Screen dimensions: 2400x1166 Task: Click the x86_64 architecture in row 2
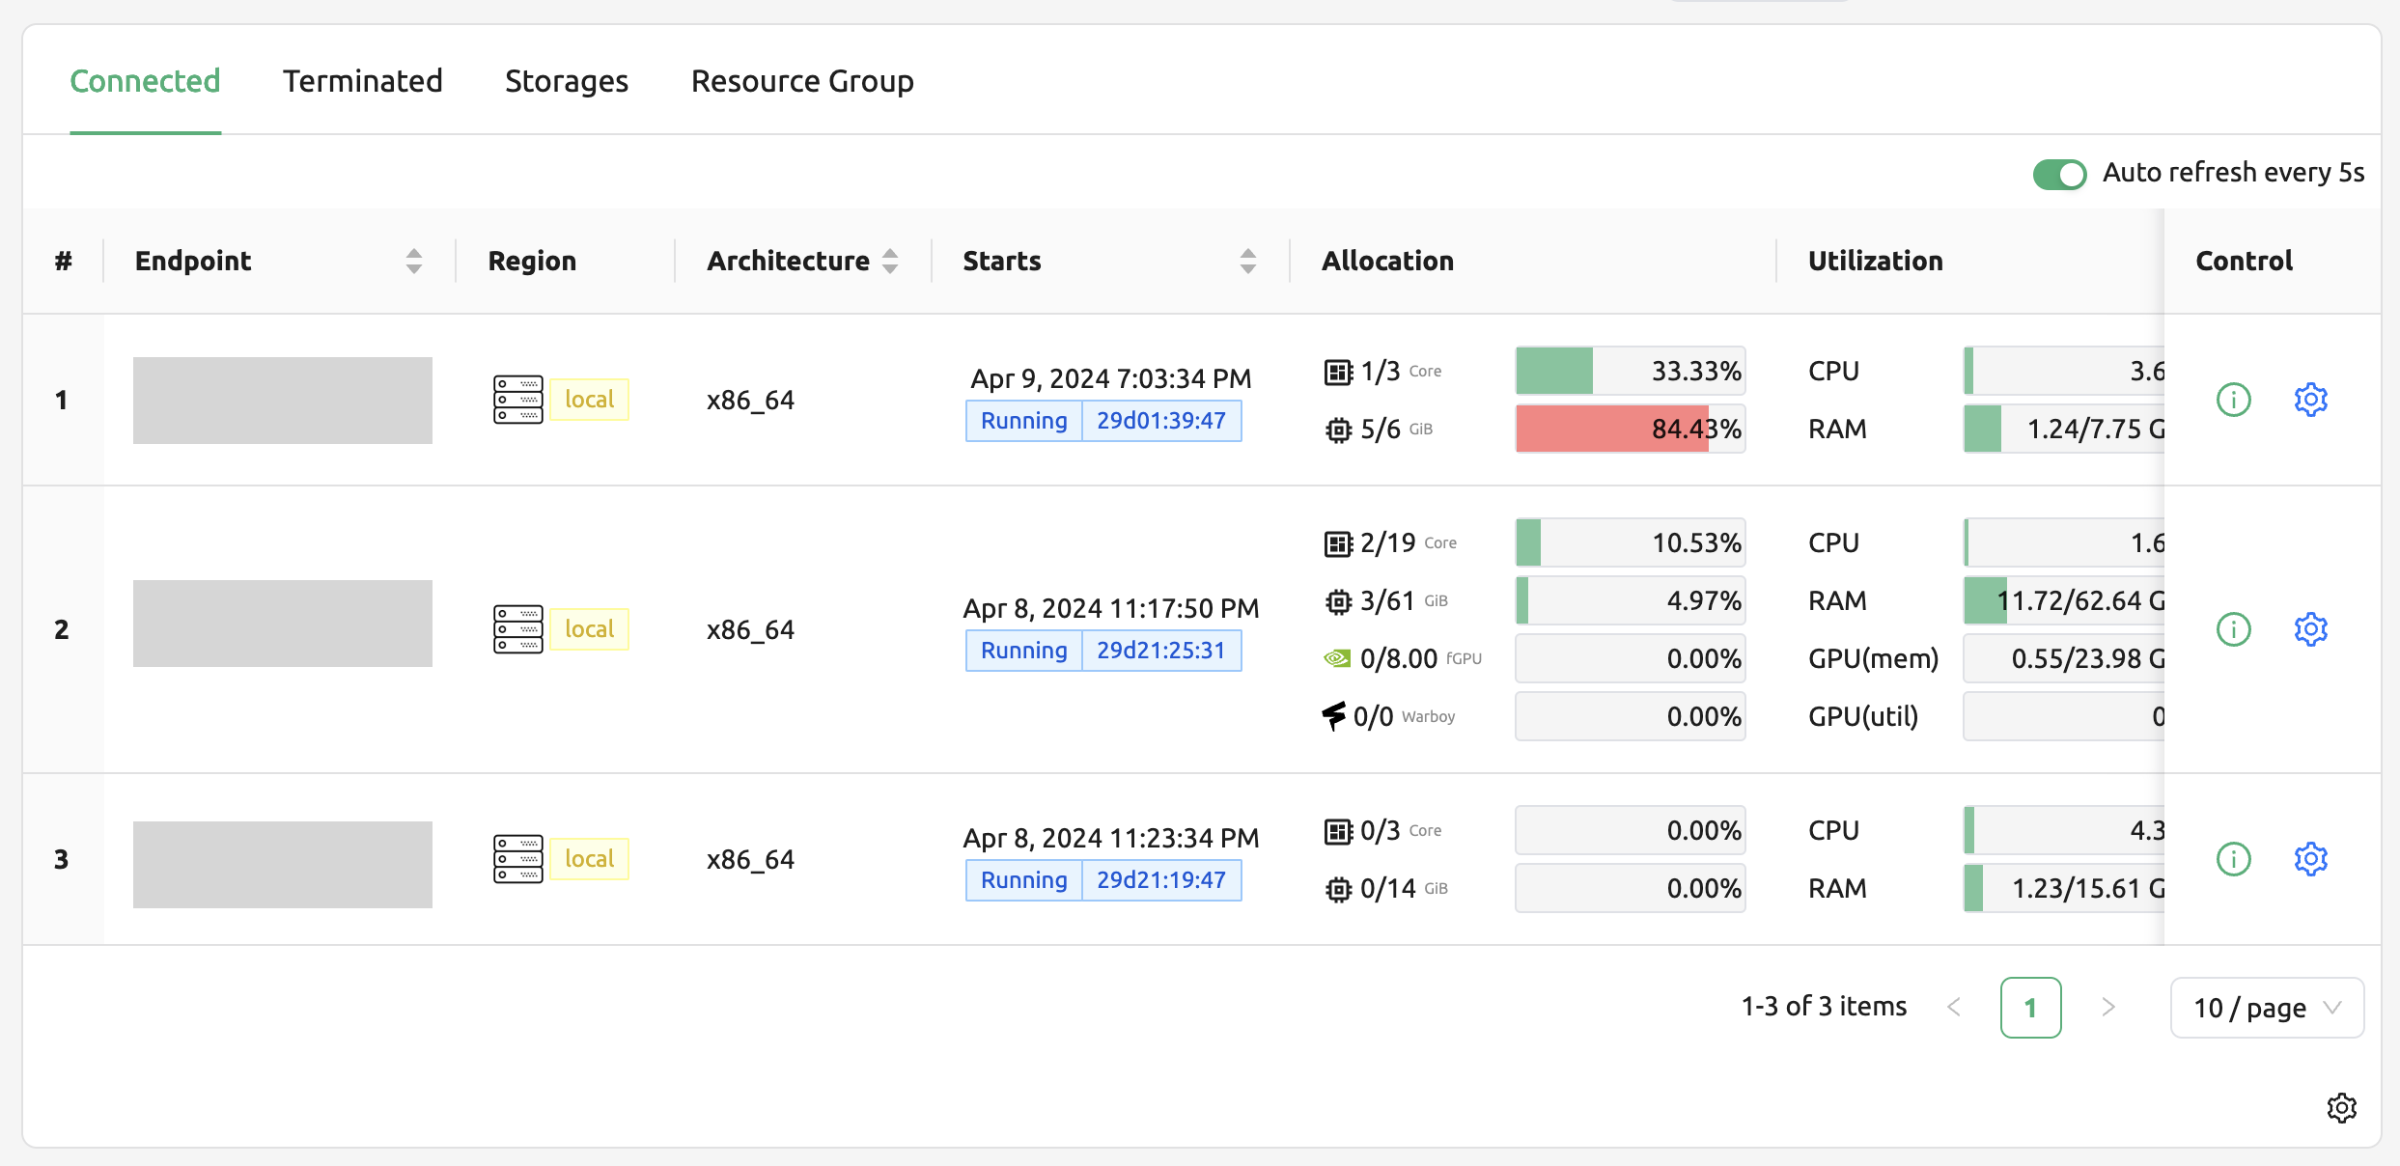coord(750,629)
